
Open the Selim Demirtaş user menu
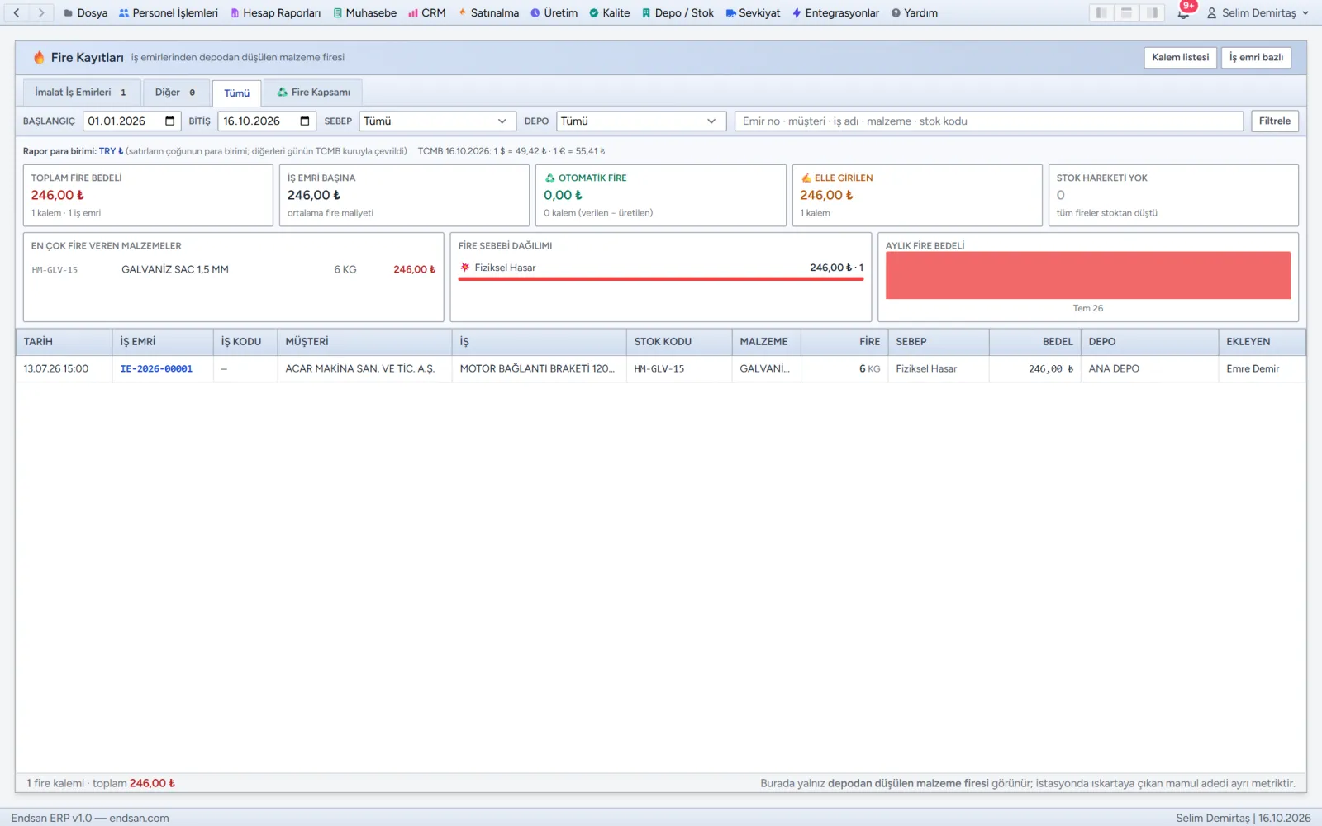(1258, 12)
